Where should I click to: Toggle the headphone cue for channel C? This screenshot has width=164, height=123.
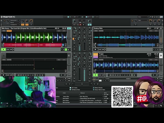click(74, 75)
